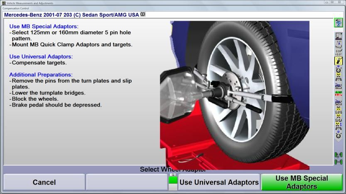Click steering wheel icon above the down arrow tip

point(339,135)
